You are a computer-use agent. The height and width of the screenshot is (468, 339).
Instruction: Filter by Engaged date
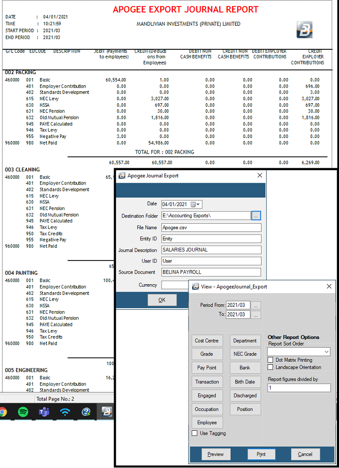207,395
